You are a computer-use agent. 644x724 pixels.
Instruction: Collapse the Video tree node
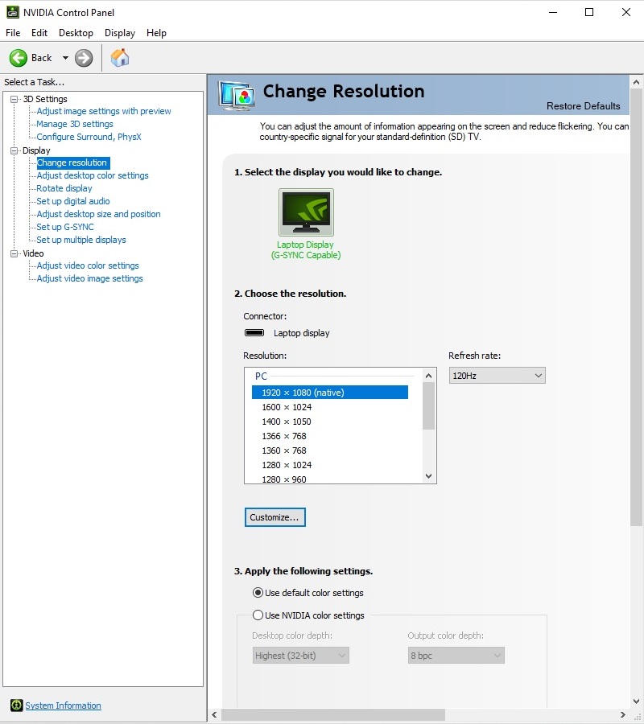pos(14,253)
